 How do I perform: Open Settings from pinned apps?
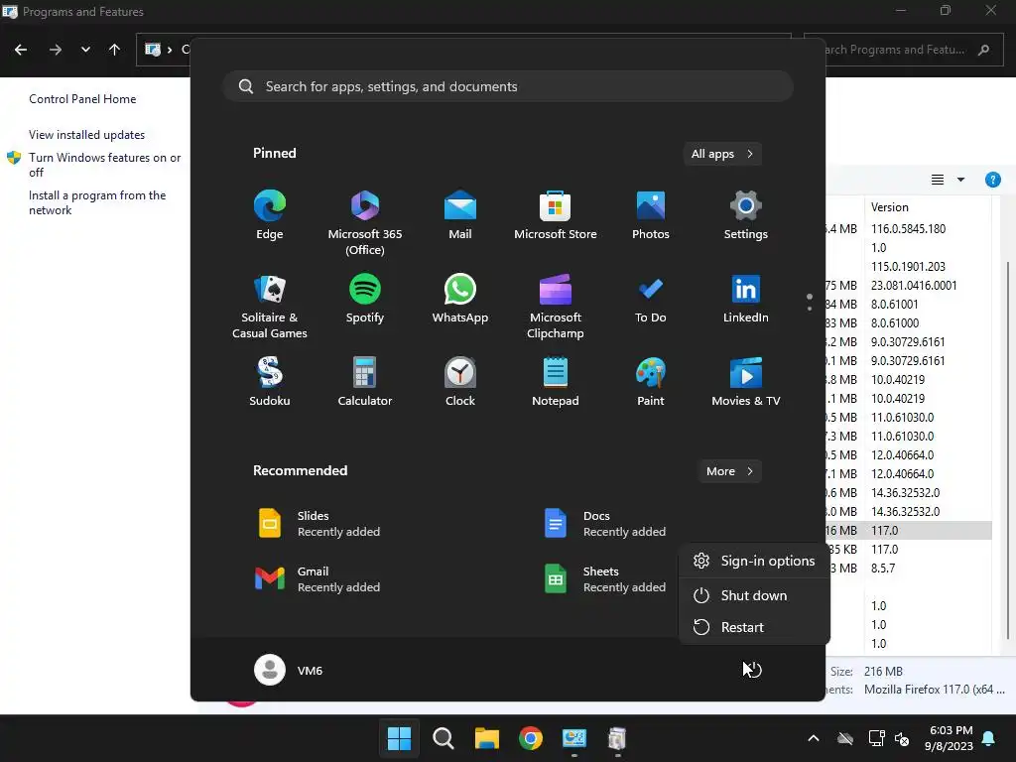(746, 215)
